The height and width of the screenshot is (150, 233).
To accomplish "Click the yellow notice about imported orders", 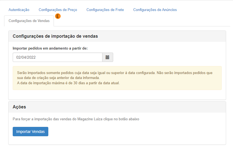I will point(117,78).
